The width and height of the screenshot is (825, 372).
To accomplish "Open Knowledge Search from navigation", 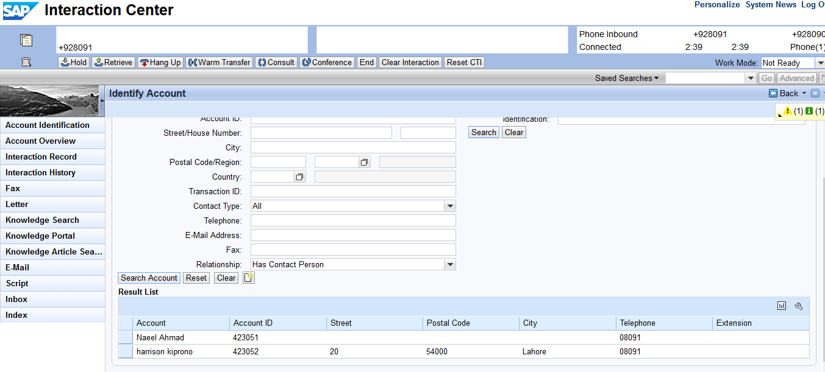I will point(42,220).
